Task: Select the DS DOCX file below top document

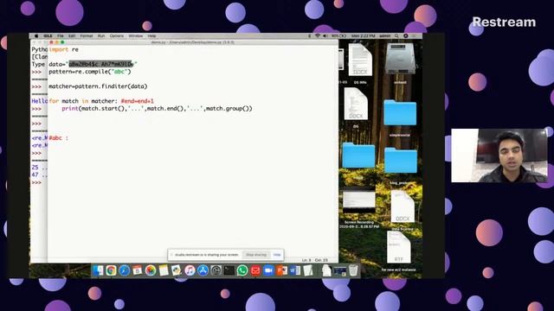Action: tap(356, 104)
